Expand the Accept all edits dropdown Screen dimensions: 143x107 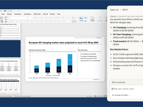129,95
